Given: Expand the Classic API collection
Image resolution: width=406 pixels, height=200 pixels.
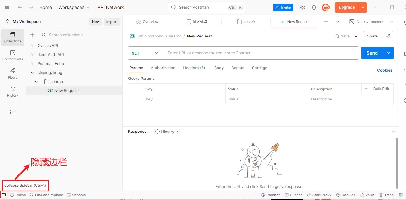Looking at the screenshot, I should [32, 46].
